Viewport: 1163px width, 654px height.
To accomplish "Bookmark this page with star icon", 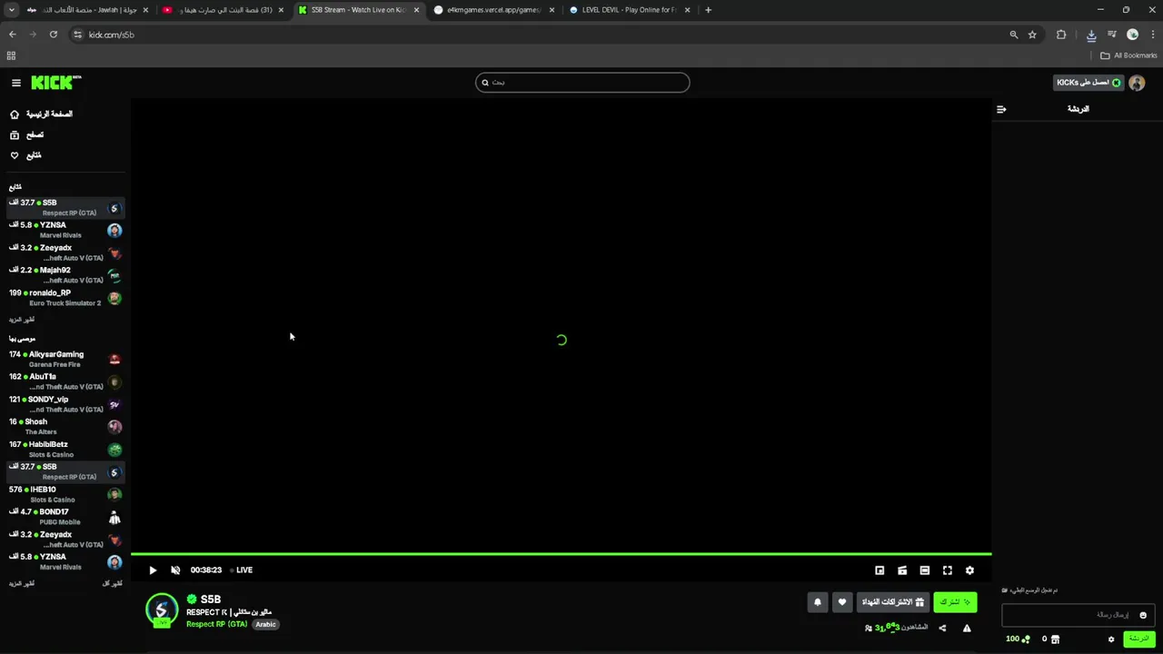I will pyautogui.click(x=1032, y=35).
